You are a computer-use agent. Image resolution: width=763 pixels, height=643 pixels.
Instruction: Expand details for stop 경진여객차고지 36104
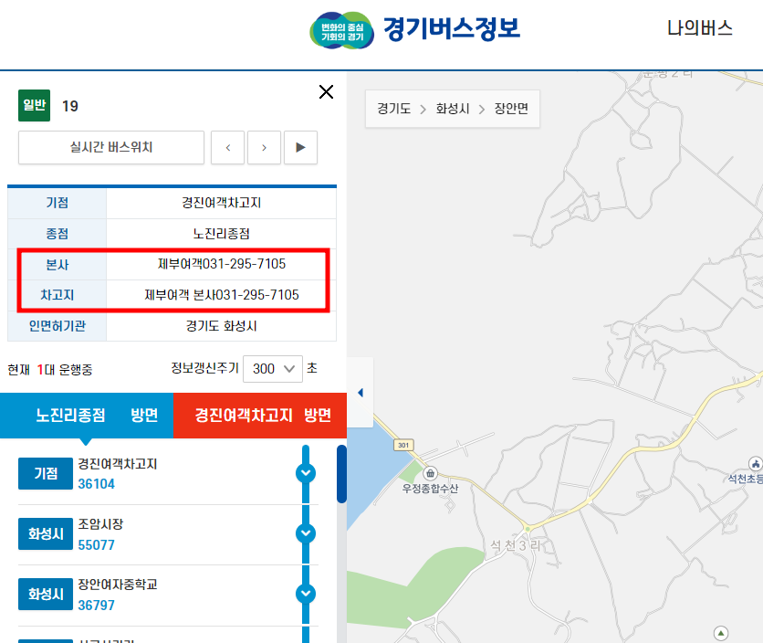tap(306, 472)
